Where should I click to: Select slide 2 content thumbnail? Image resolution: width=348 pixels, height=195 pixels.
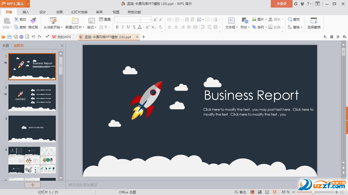[x=32, y=98]
